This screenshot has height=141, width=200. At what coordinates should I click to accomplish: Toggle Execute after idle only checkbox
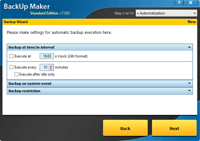pos(16,74)
